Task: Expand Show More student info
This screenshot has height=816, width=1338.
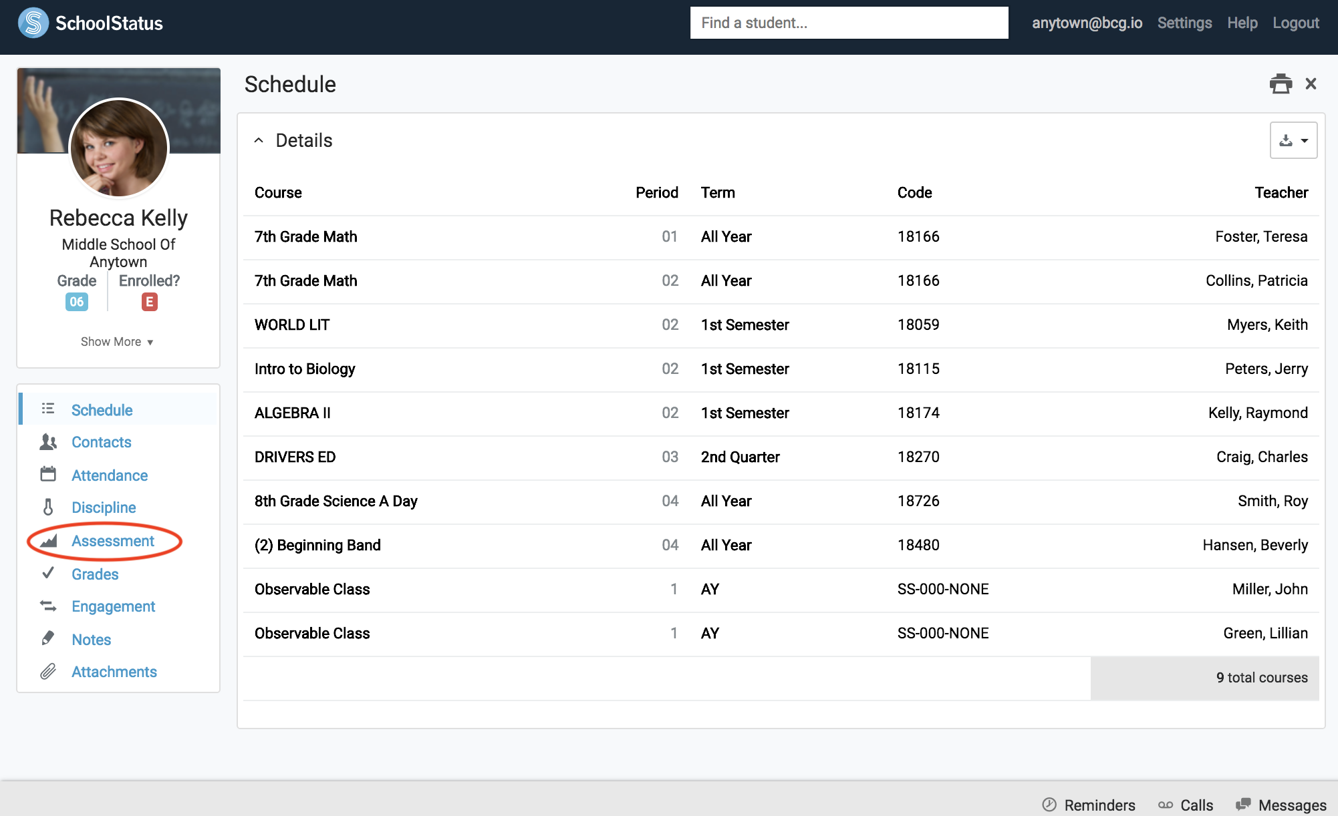Action: click(117, 342)
